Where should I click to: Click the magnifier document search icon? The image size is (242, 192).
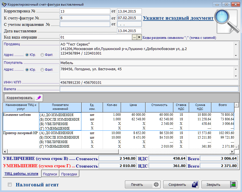[x=227, y=21]
